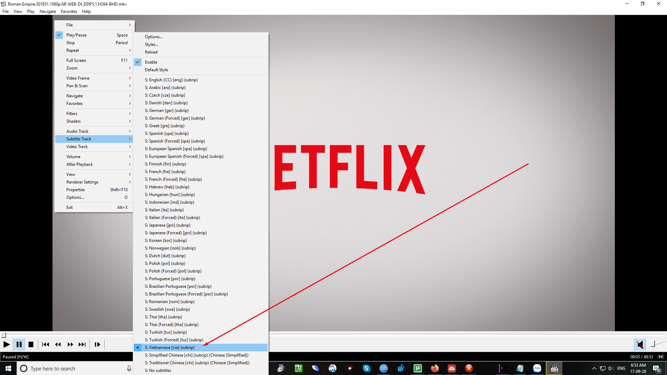Click Default Style entry
The height and width of the screenshot is (375, 667).
tap(201, 70)
